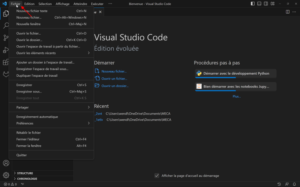
Task: Open the Edition menu
Action: click(x=29, y=4)
